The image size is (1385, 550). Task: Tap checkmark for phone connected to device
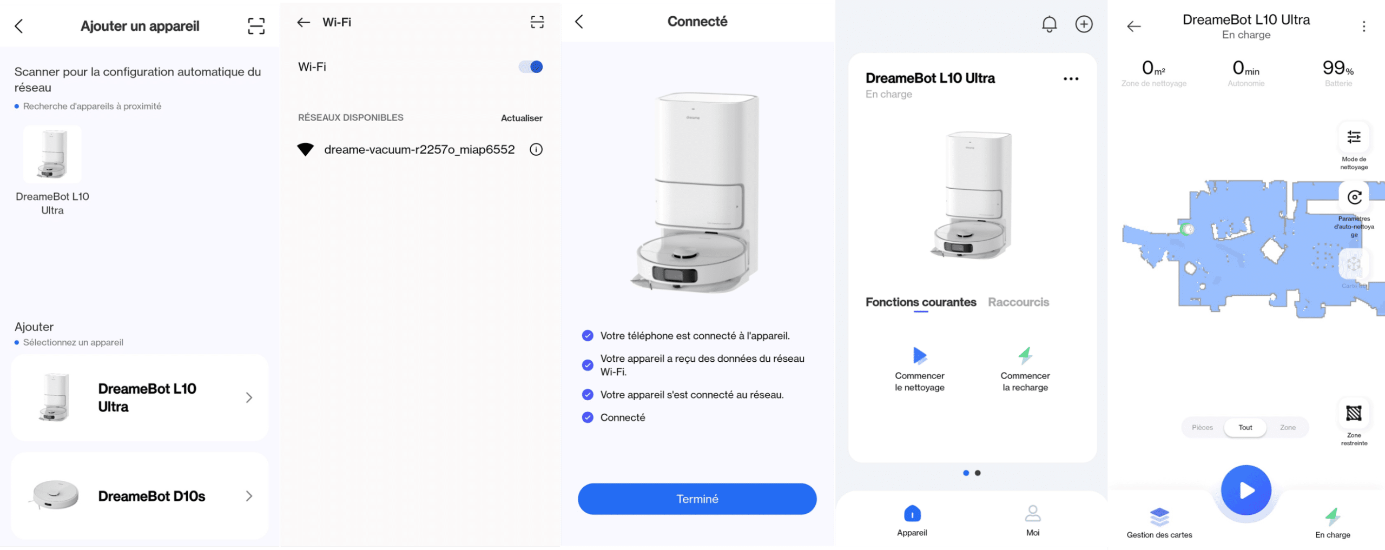[588, 336]
